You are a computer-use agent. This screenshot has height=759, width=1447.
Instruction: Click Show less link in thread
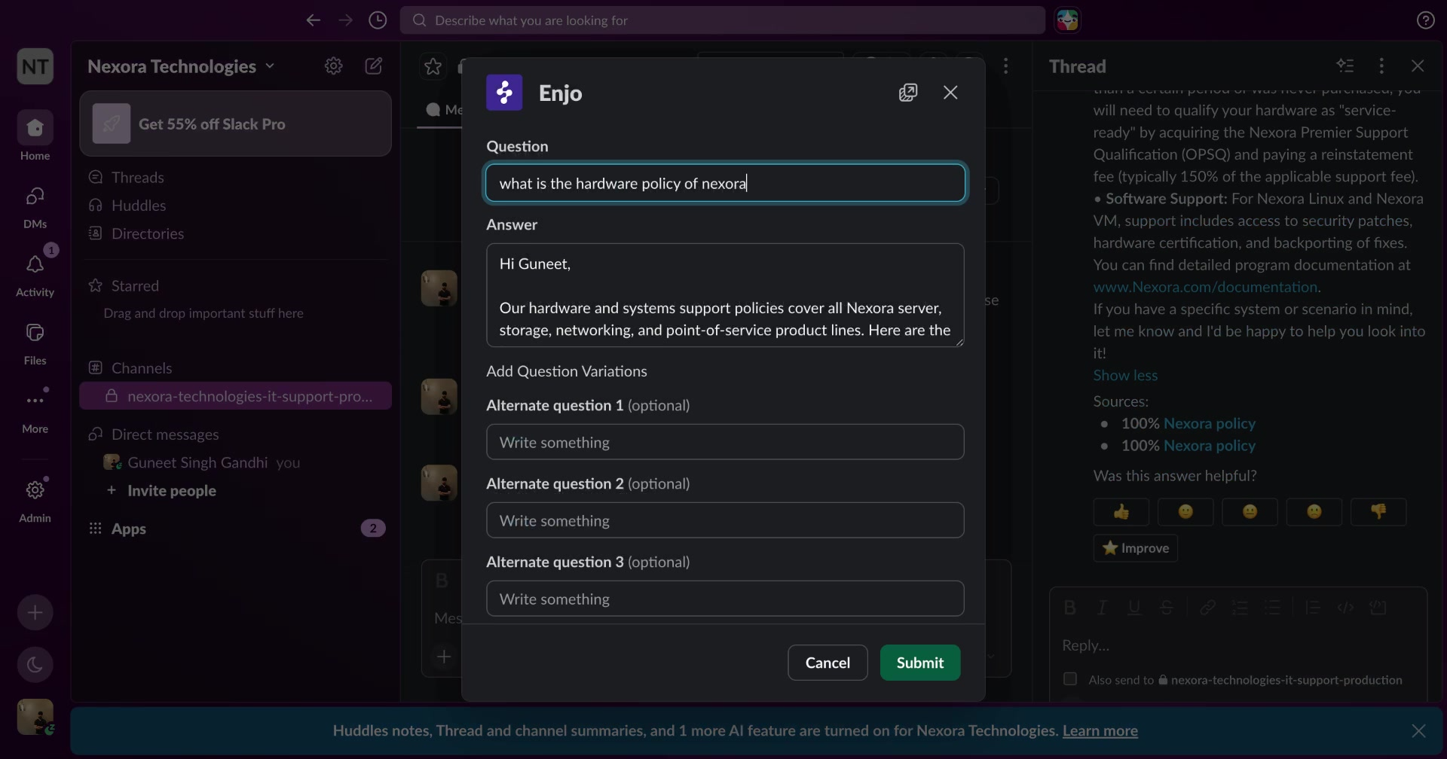tap(1125, 375)
